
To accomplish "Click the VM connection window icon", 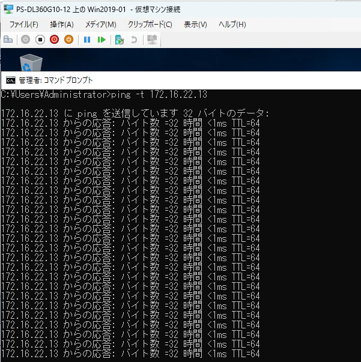I will (x=8, y=9).
